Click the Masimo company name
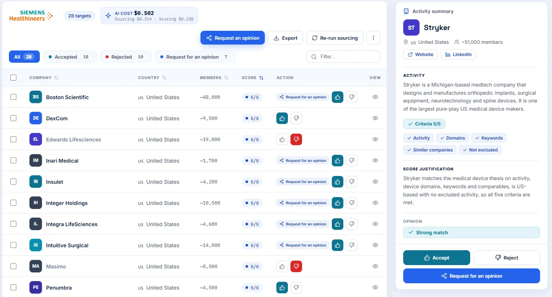 tap(56, 267)
